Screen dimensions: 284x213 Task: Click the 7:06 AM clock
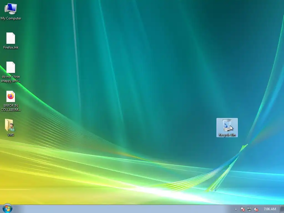(270, 209)
